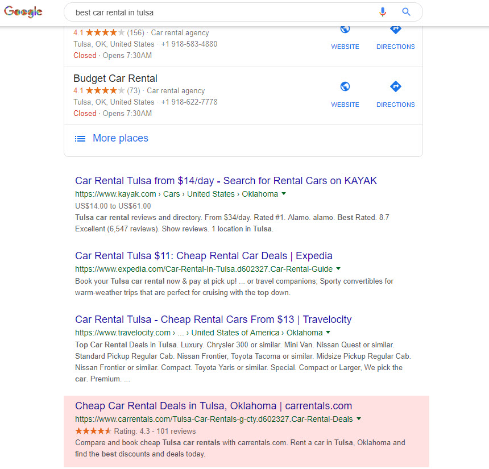Viewport: 489px width, 469px height.
Task: Open the KAYAK Car Rental Tulsa result
Action: (x=226, y=181)
